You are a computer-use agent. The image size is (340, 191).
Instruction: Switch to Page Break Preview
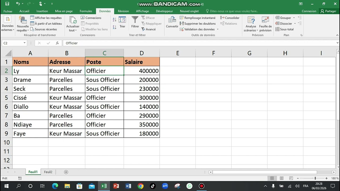coord(291,178)
